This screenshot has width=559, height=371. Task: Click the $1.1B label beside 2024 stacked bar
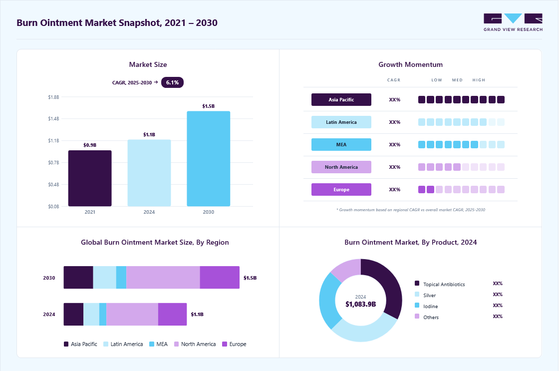(197, 314)
